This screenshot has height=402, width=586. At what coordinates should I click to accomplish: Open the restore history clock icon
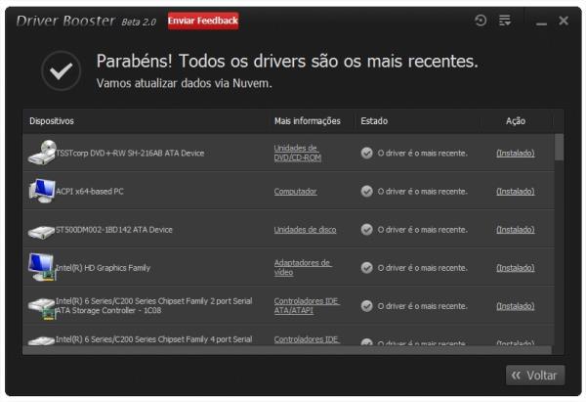[x=481, y=21]
